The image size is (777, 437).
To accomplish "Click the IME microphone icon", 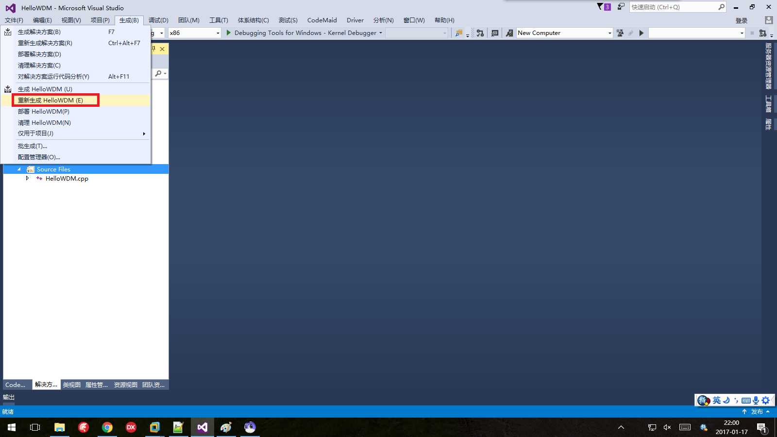I will (x=756, y=401).
